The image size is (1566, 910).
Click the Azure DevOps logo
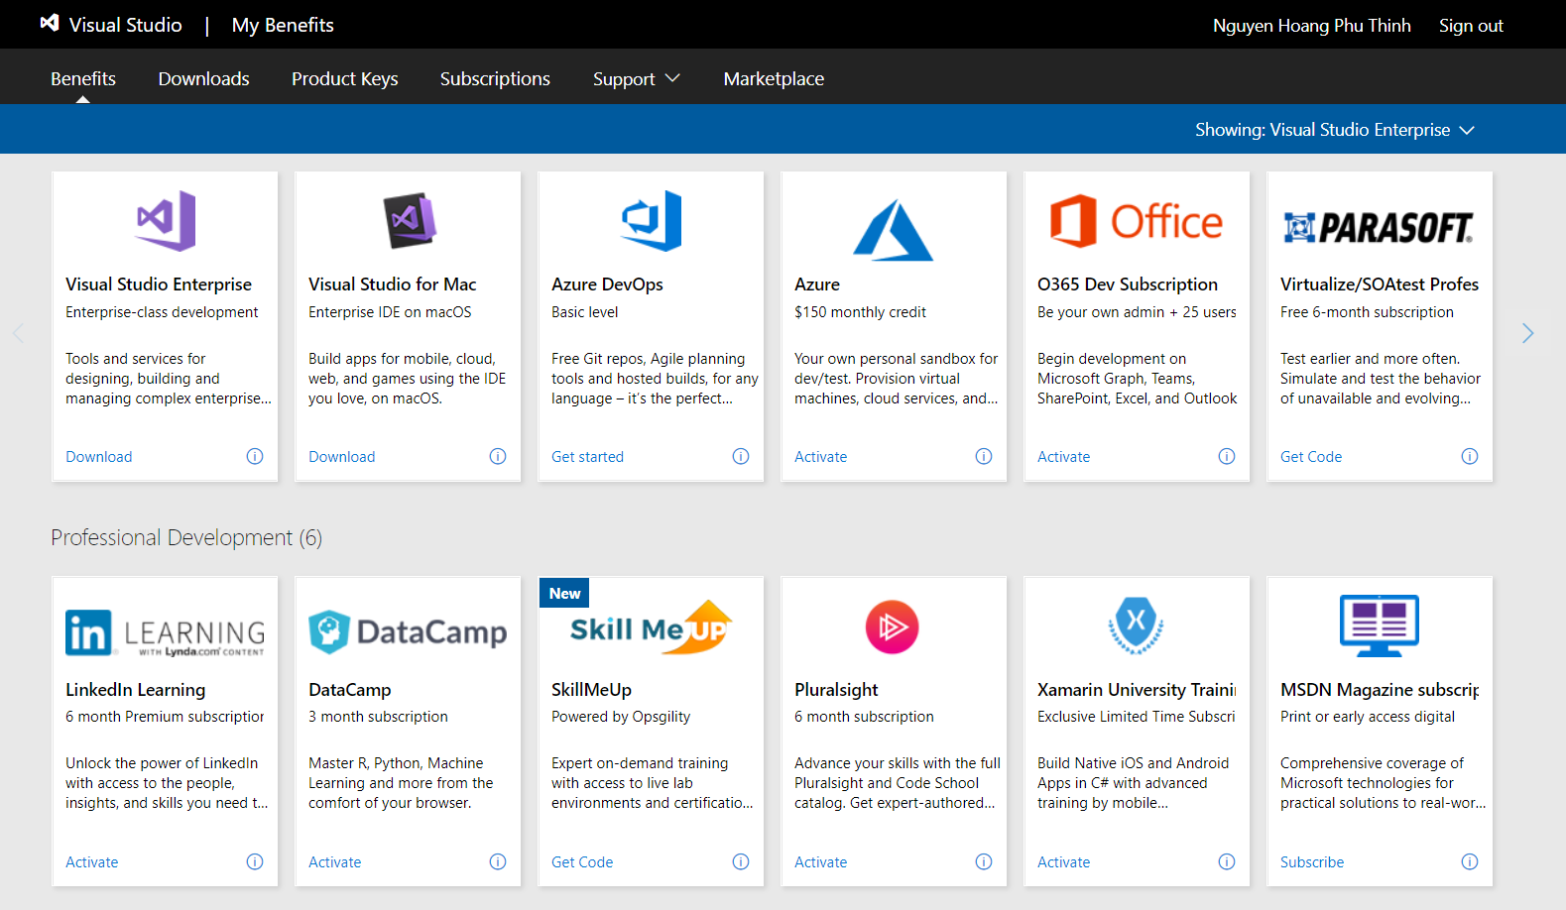(x=652, y=220)
